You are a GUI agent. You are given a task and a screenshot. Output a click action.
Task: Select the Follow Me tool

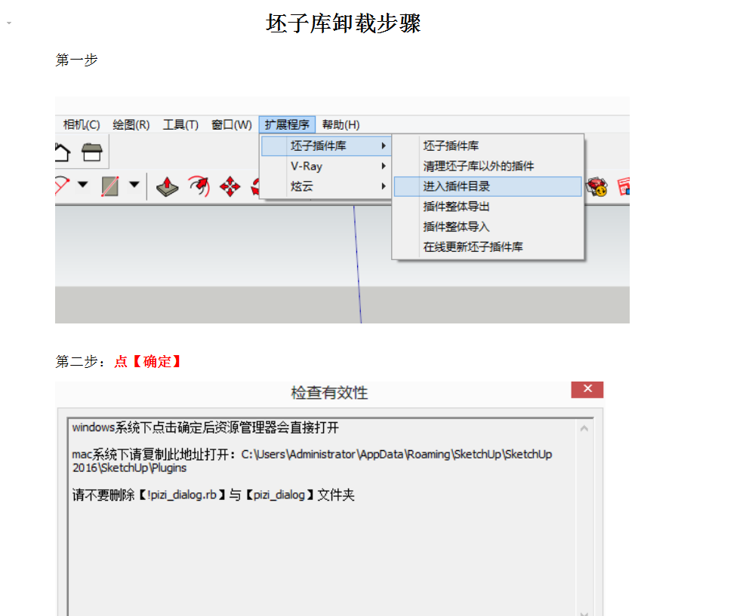tap(199, 186)
